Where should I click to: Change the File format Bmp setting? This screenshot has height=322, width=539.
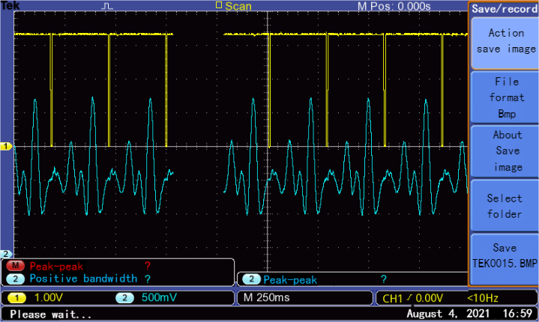505,97
